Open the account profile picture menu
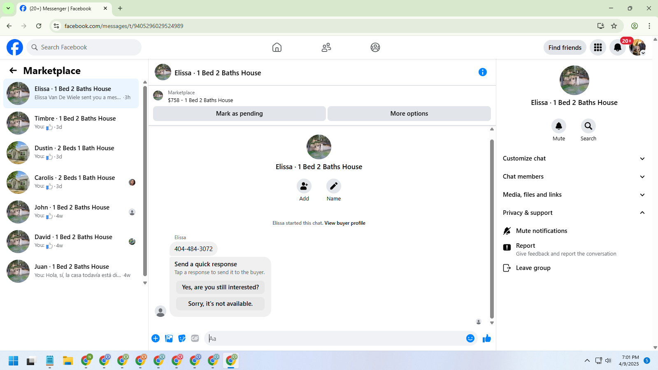Image resolution: width=658 pixels, height=370 pixels. click(x=637, y=47)
